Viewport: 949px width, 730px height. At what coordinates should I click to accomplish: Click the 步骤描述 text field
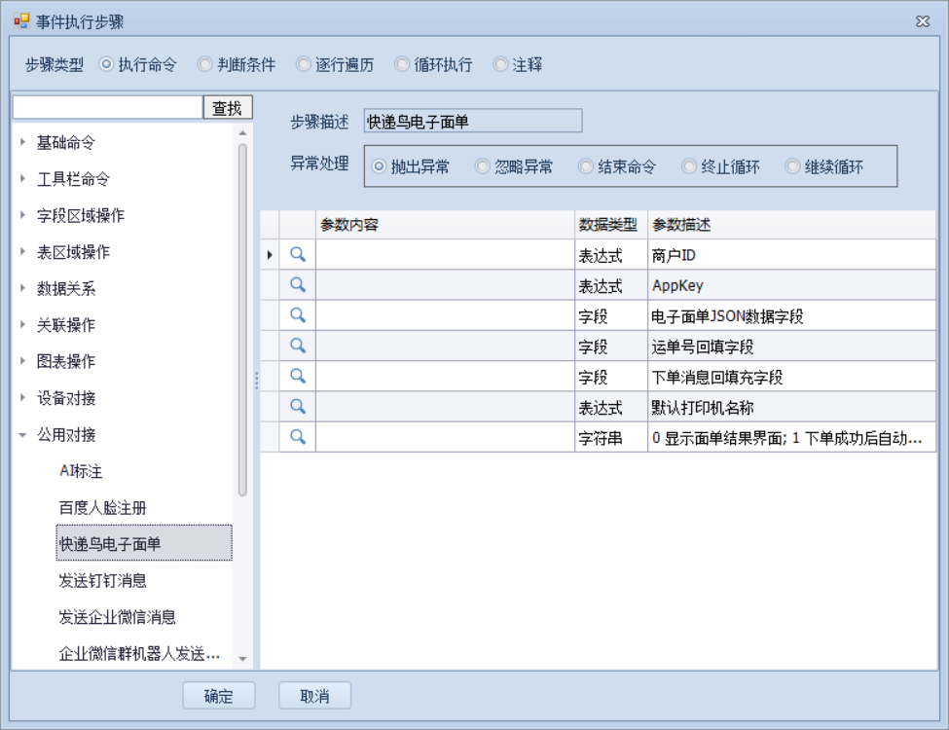point(472,121)
